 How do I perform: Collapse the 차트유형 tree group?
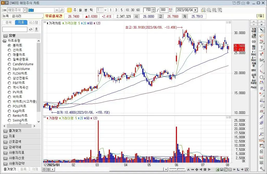(x=4, y=41)
